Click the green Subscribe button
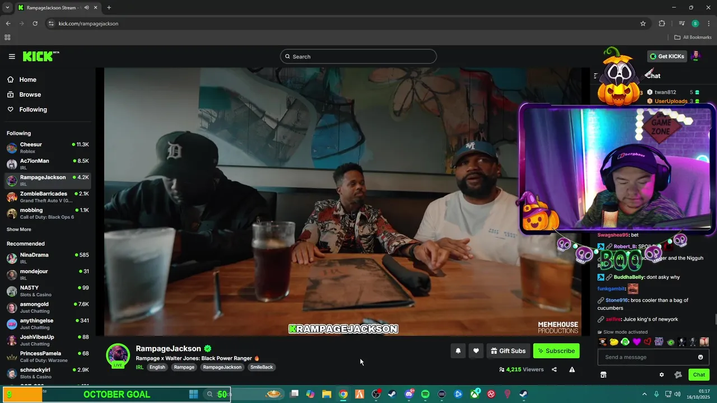The image size is (717, 403). [556, 351]
